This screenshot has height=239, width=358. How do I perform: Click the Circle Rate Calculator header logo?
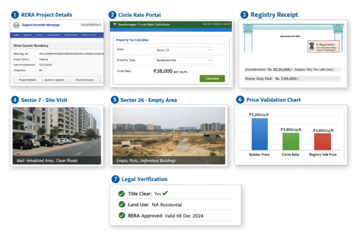(x=115, y=24)
